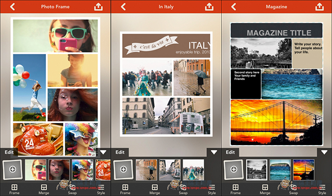This screenshot has width=332, height=196.
Task: Pick blue sea thumbnail in Magazine tray
Action: click(280, 170)
